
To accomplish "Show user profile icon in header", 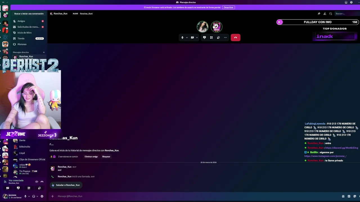I will 330,13.
